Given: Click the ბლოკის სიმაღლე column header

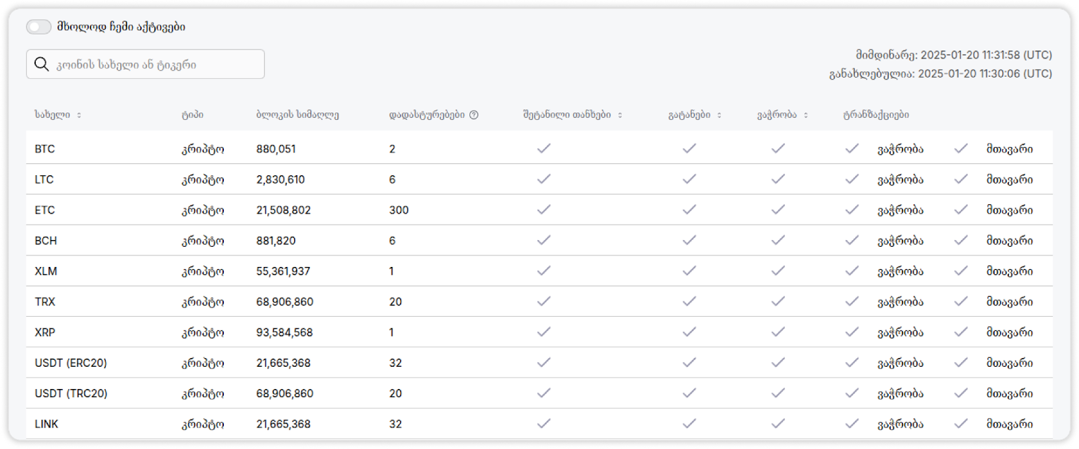Looking at the screenshot, I should click(297, 115).
